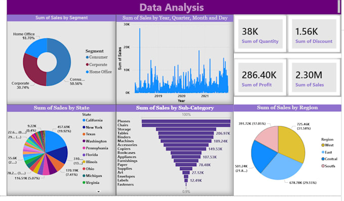This screenshot has width=344, height=201.
Task: Click the Machines bar labeled 189.24K
Action: (x=186, y=141)
